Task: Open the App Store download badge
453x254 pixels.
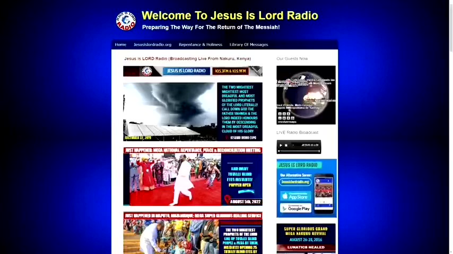Action: point(295,196)
